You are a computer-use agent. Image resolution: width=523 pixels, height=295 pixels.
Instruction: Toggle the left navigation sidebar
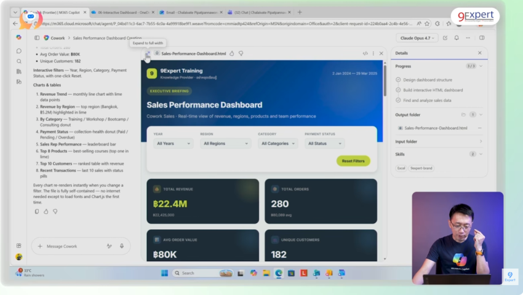point(37,38)
